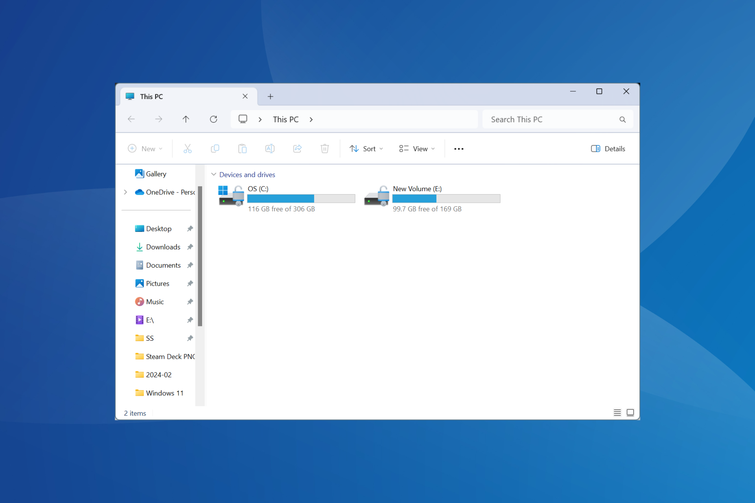Open the New Volume (E:) drive icon
Image resolution: width=755 pixels, height=503 pixels.
click(376, 196)
